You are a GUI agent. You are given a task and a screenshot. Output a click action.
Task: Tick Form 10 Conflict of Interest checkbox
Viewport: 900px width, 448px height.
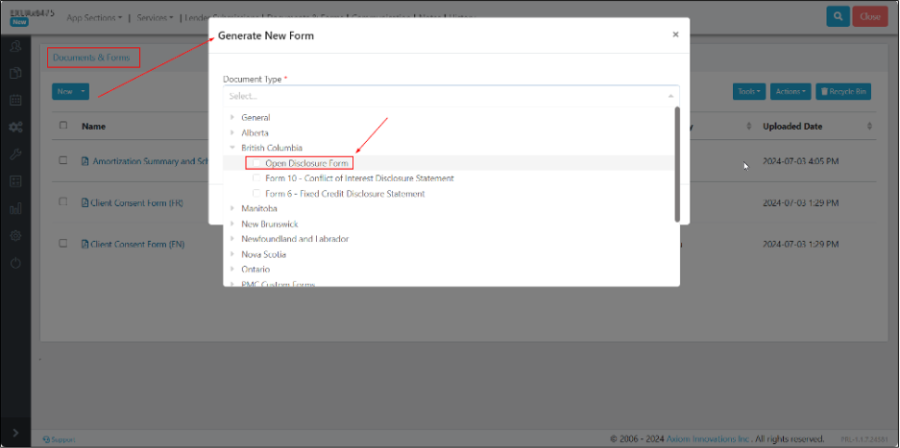click(255, 178)
